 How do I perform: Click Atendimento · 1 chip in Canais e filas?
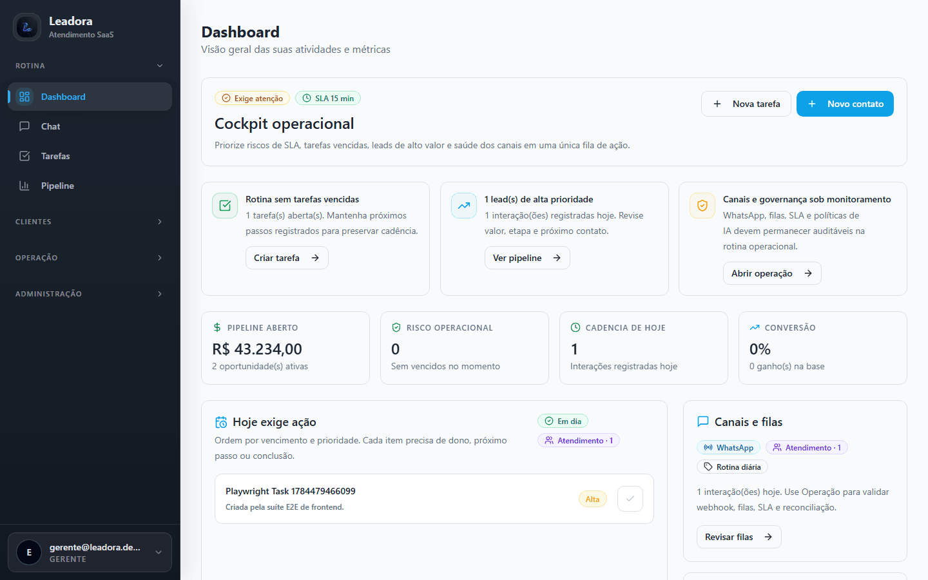coord(807,447)
